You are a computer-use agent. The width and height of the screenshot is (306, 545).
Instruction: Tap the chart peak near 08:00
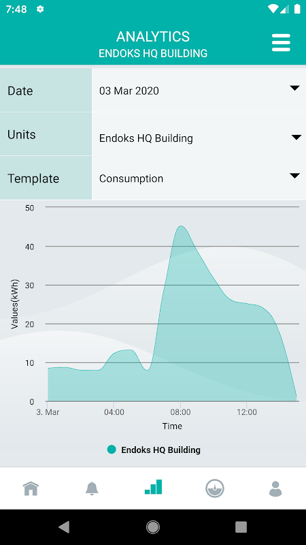point(181,226)
